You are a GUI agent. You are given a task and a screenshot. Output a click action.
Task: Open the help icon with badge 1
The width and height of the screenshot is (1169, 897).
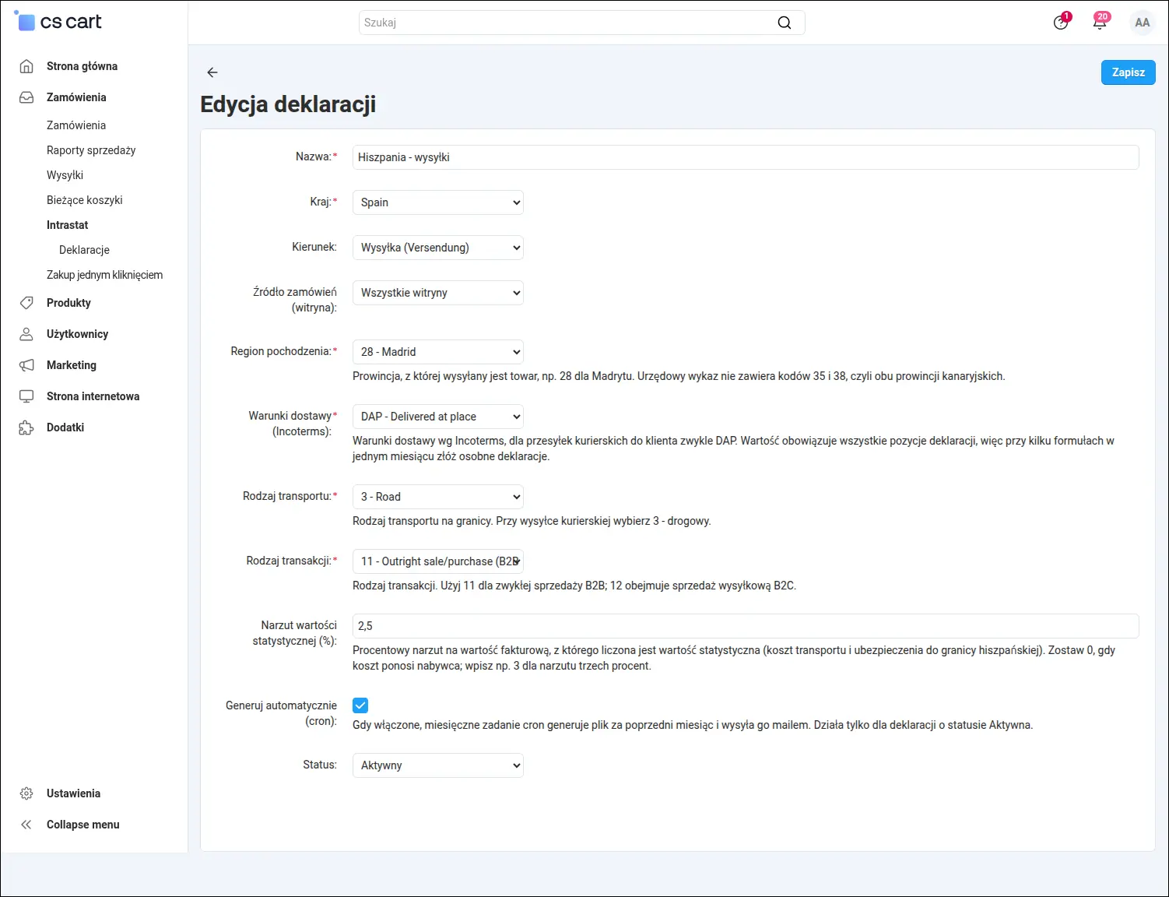[1061, 22]
